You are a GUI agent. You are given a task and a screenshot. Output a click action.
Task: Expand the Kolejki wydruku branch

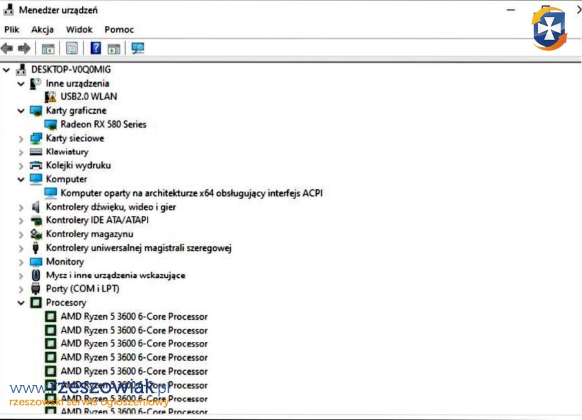pyautogui.click(x=21, y=166)
